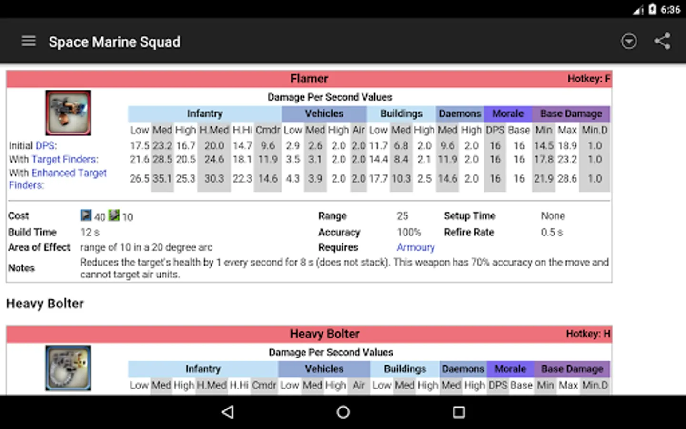Tap the Flamer 'Damage Per Second Values' caption
686x429 pixels.
pyautogui.click(x=330, y=97)
